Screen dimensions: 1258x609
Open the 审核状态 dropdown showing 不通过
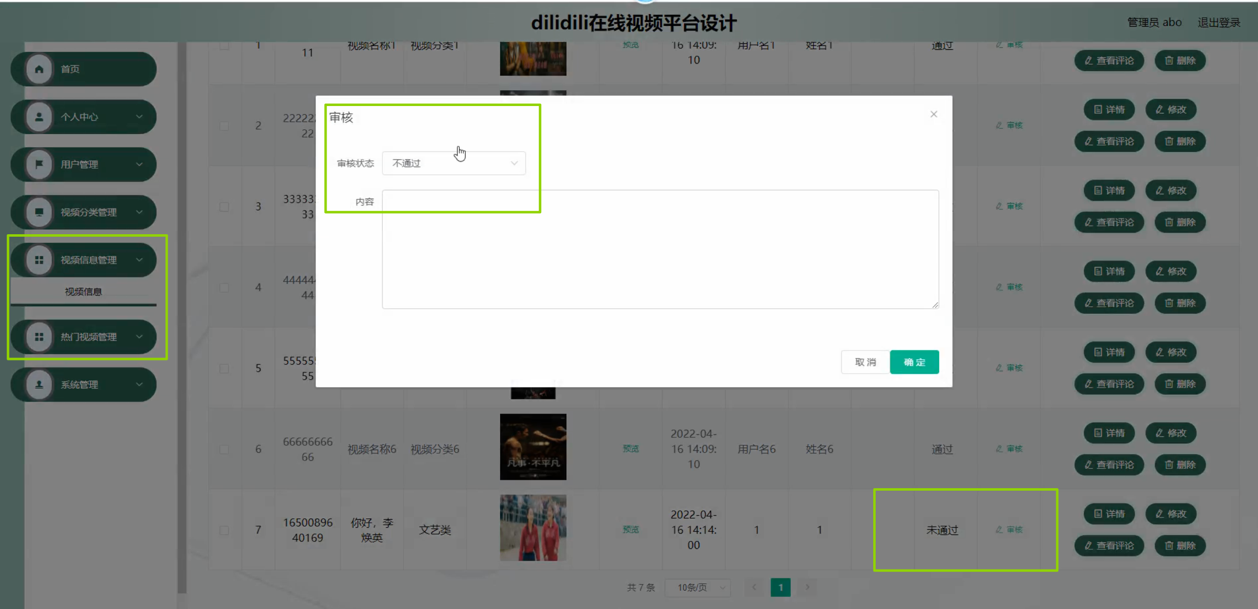[x=453, y=163]
